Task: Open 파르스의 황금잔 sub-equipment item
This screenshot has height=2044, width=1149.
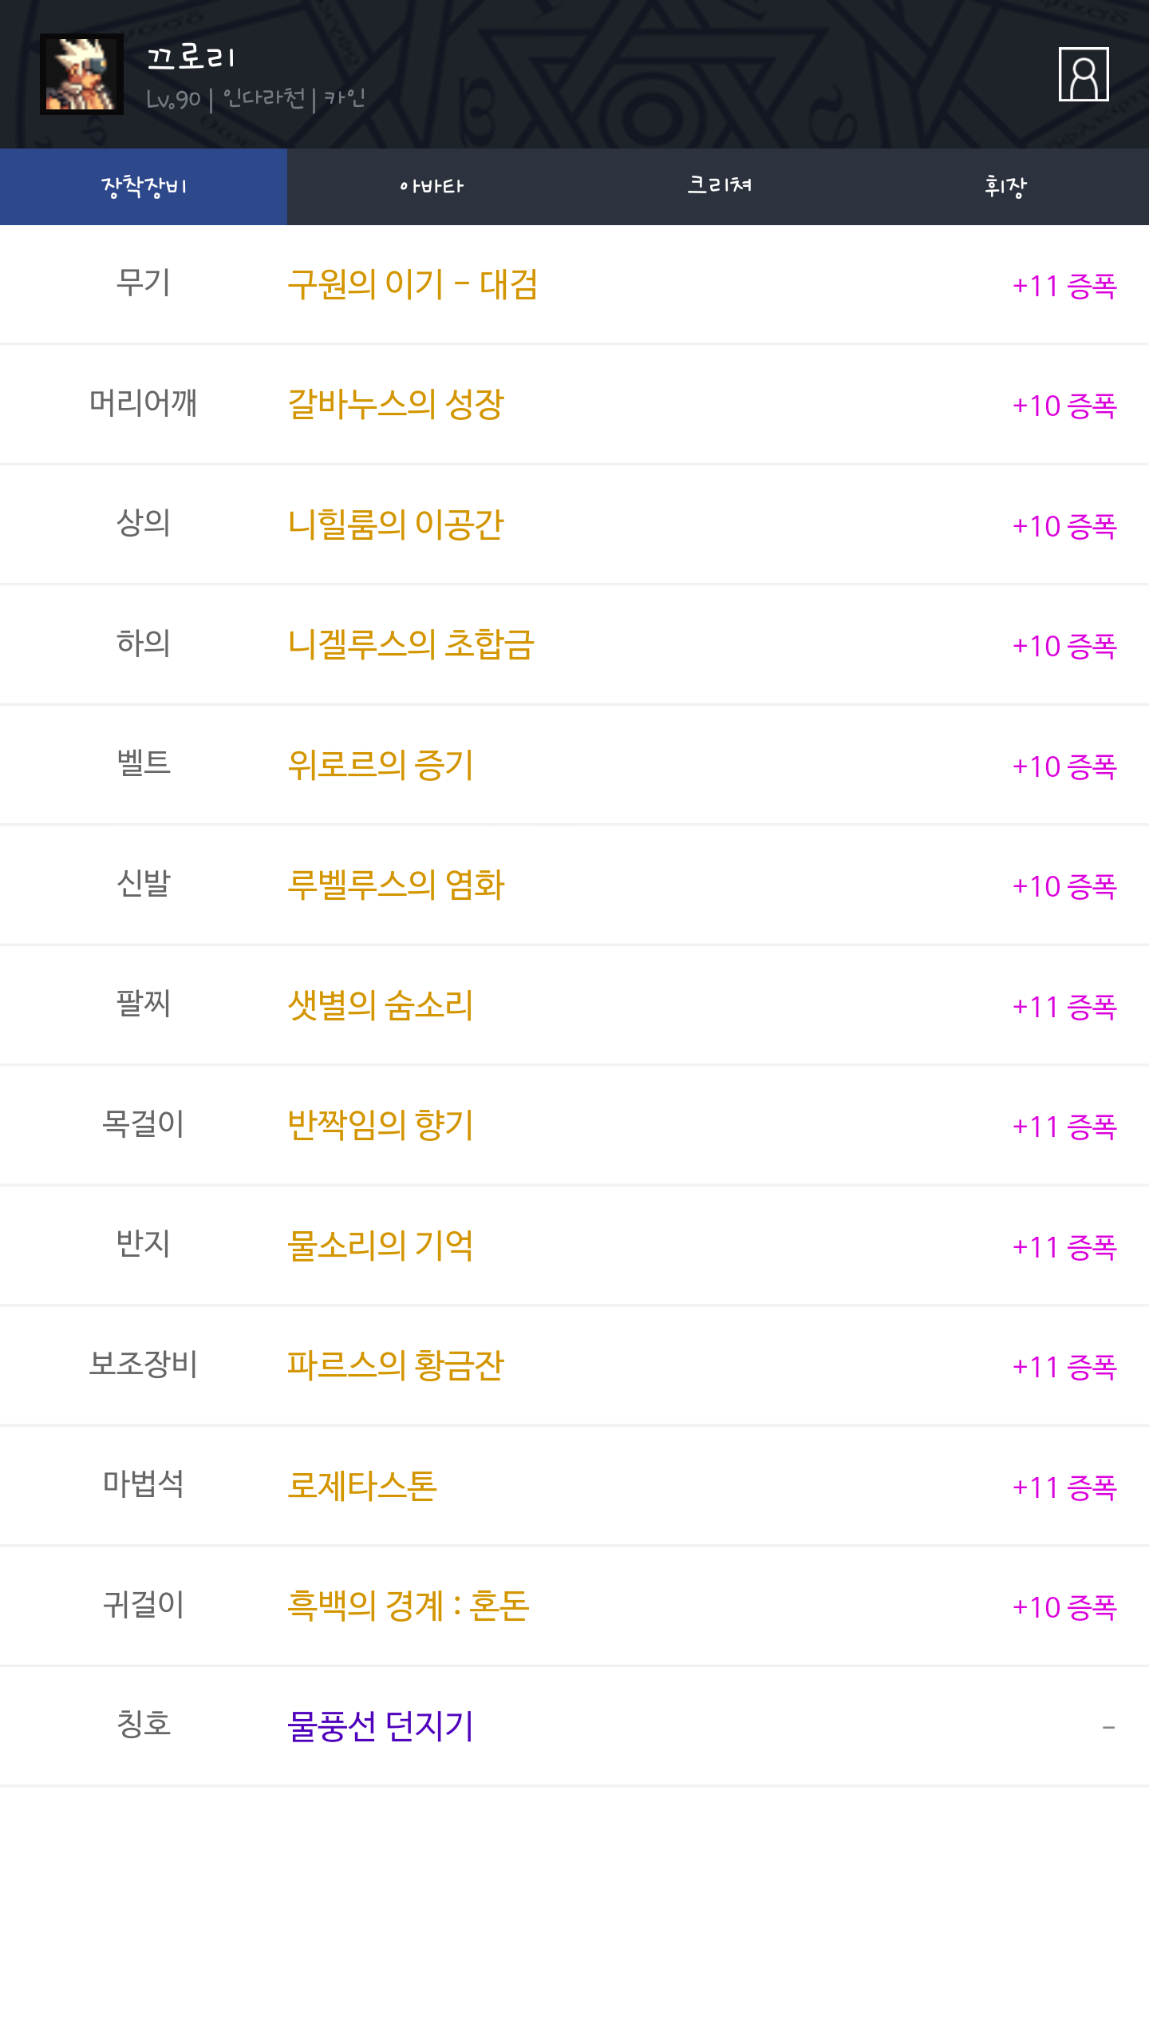Action: tap(396, 1365)
